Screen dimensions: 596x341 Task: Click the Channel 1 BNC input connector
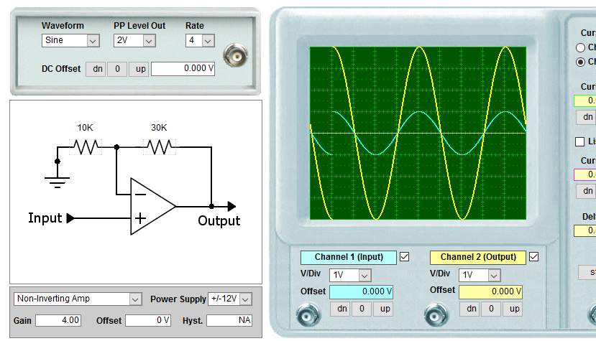(x=308, y=314)
